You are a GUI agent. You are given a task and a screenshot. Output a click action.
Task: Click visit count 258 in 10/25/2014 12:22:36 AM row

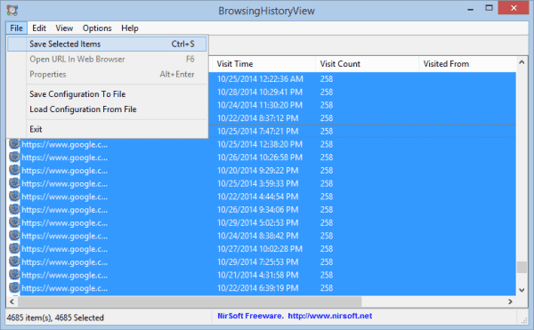pyautogui.click(x=327, y=79)
